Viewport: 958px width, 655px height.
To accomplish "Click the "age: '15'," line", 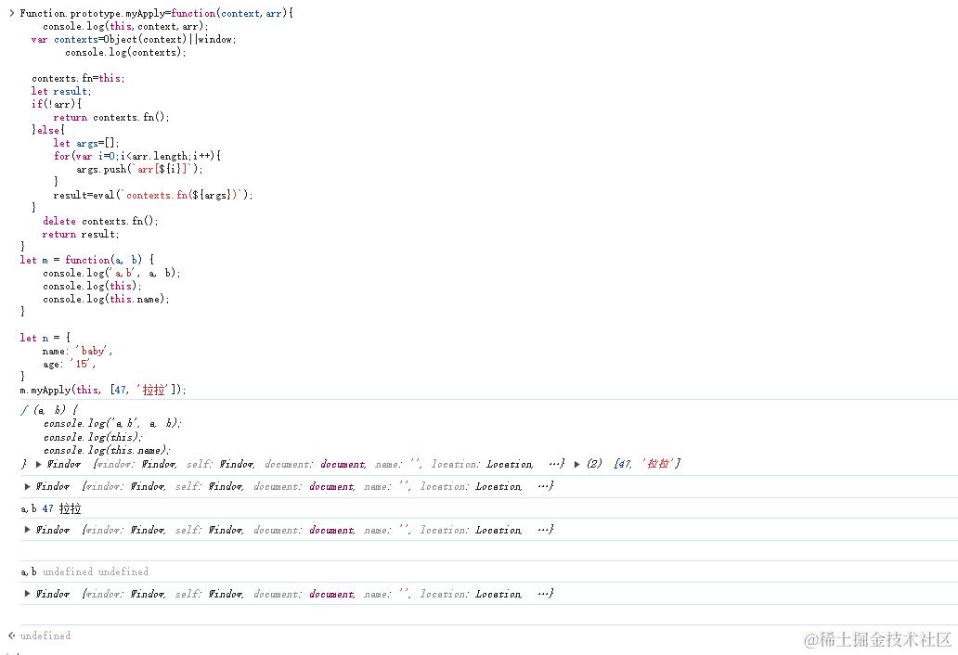I will tap(69, 364).
